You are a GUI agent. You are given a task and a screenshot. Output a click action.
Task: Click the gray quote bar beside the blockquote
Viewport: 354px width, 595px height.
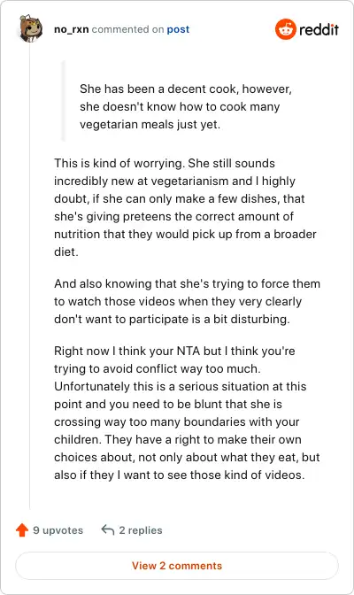point(64,101)
